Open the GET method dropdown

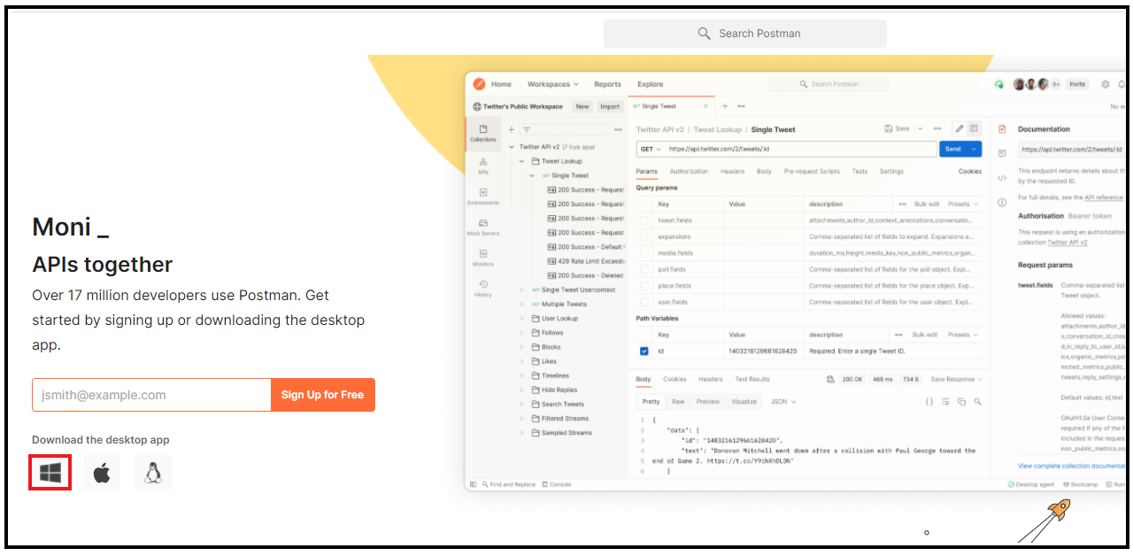[x=651, y=149]
